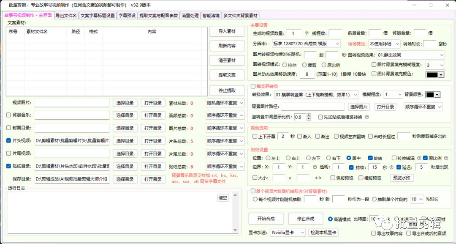Enable the 横竖屏转换 checkbox
The image size is (456, 244).
click(x=253, y=86)
